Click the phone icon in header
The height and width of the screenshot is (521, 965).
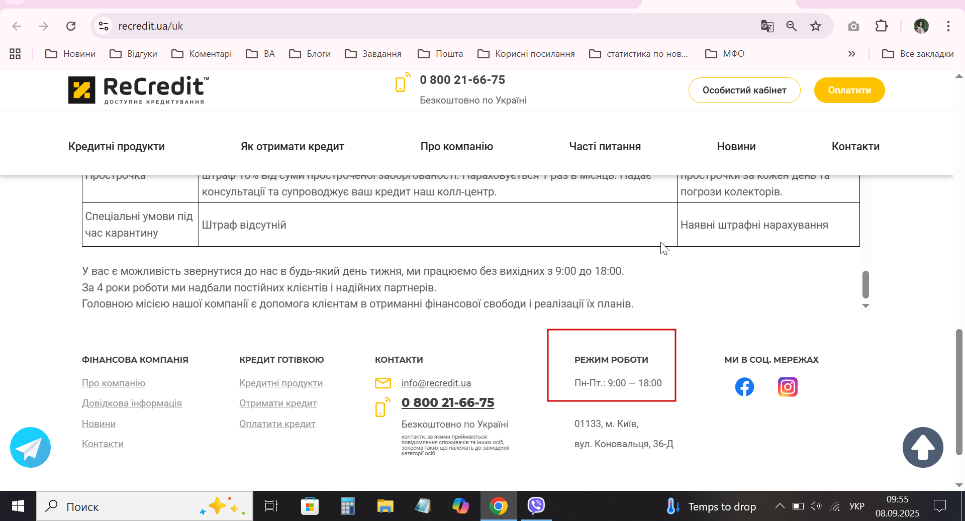pyautogui.click(x=403, y=82)
